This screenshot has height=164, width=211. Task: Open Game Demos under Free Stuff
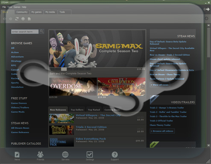coord(19,103)
